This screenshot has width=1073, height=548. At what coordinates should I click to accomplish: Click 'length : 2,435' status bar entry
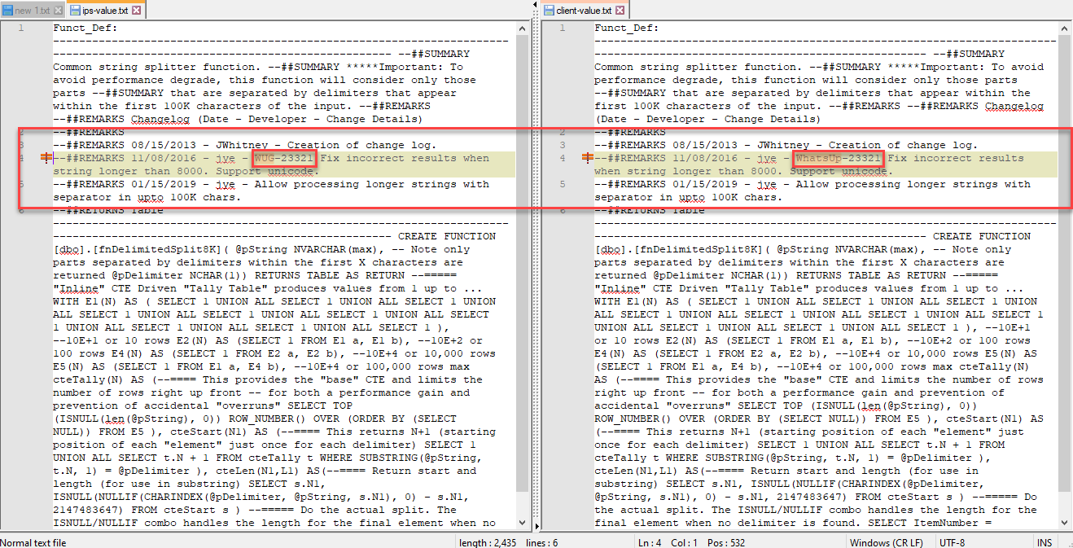tap(488, 542)
